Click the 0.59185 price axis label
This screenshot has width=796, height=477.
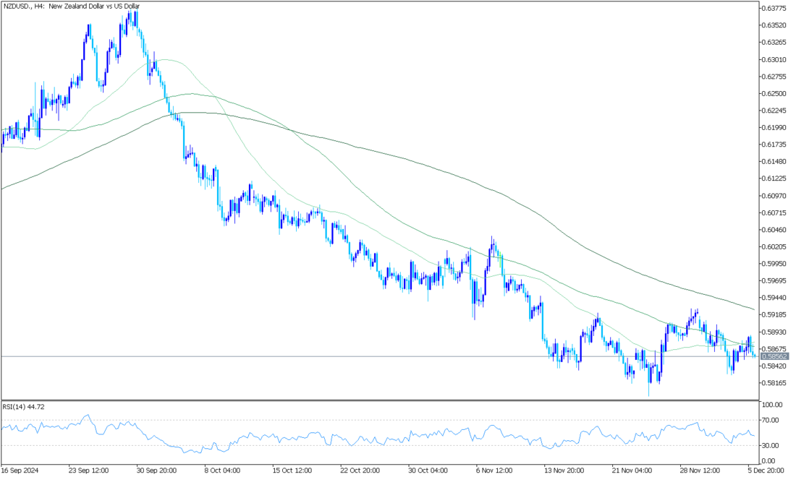coord(775,315)
